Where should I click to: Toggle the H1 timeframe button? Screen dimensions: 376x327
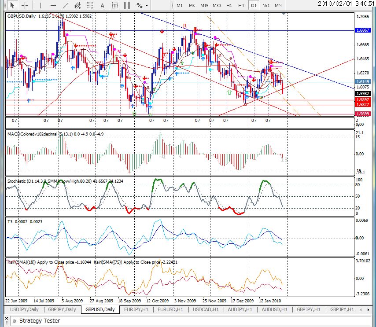(x=229, y=5)
